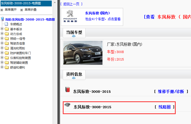The height and width of the screenshot is (124, 191).
Task: Click the folder icon for 舒适和便利
Action: click(7, 67)
